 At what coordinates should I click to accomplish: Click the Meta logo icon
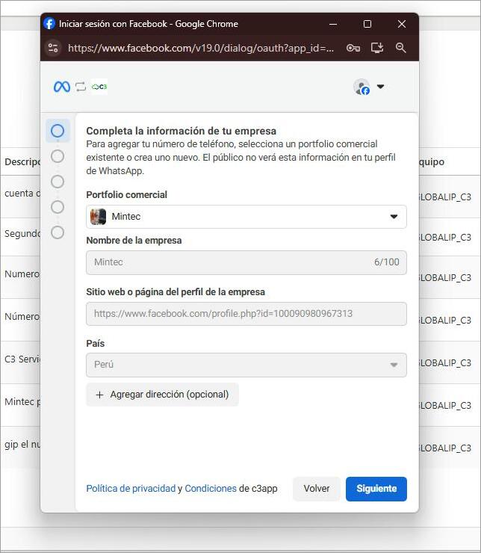(62, 87)
